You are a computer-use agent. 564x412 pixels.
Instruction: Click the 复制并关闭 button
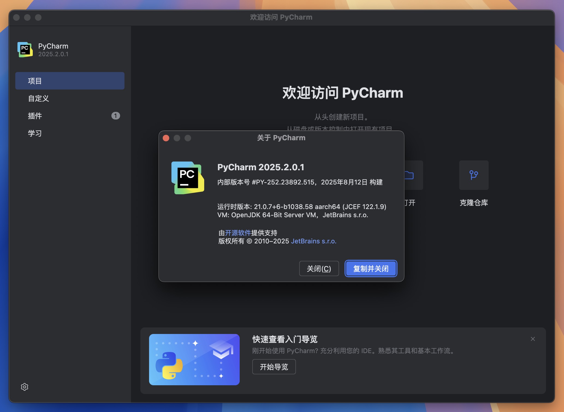coord(370,268)
